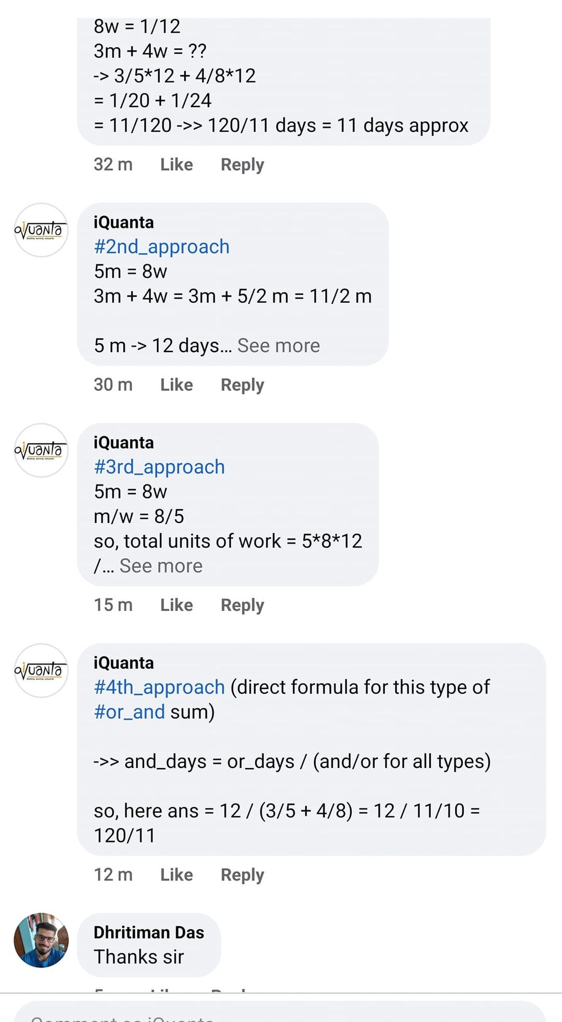Screen dimensions: 562x1022
Task: Reply to the 30 m old comment
Action: 242,385
